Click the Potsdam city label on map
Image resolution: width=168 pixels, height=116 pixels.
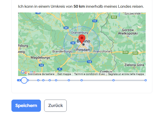point(83,50)
